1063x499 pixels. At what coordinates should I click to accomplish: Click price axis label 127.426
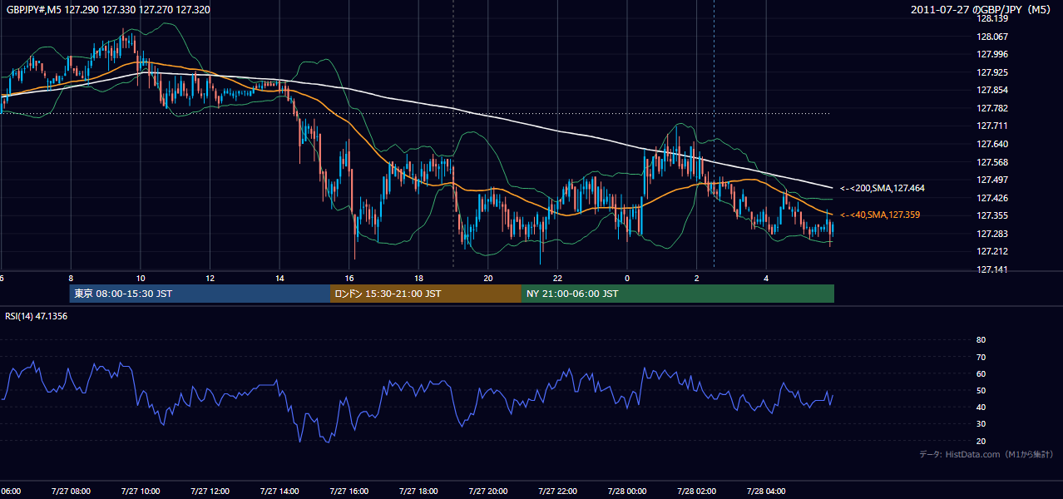click(x=991, y=198)
